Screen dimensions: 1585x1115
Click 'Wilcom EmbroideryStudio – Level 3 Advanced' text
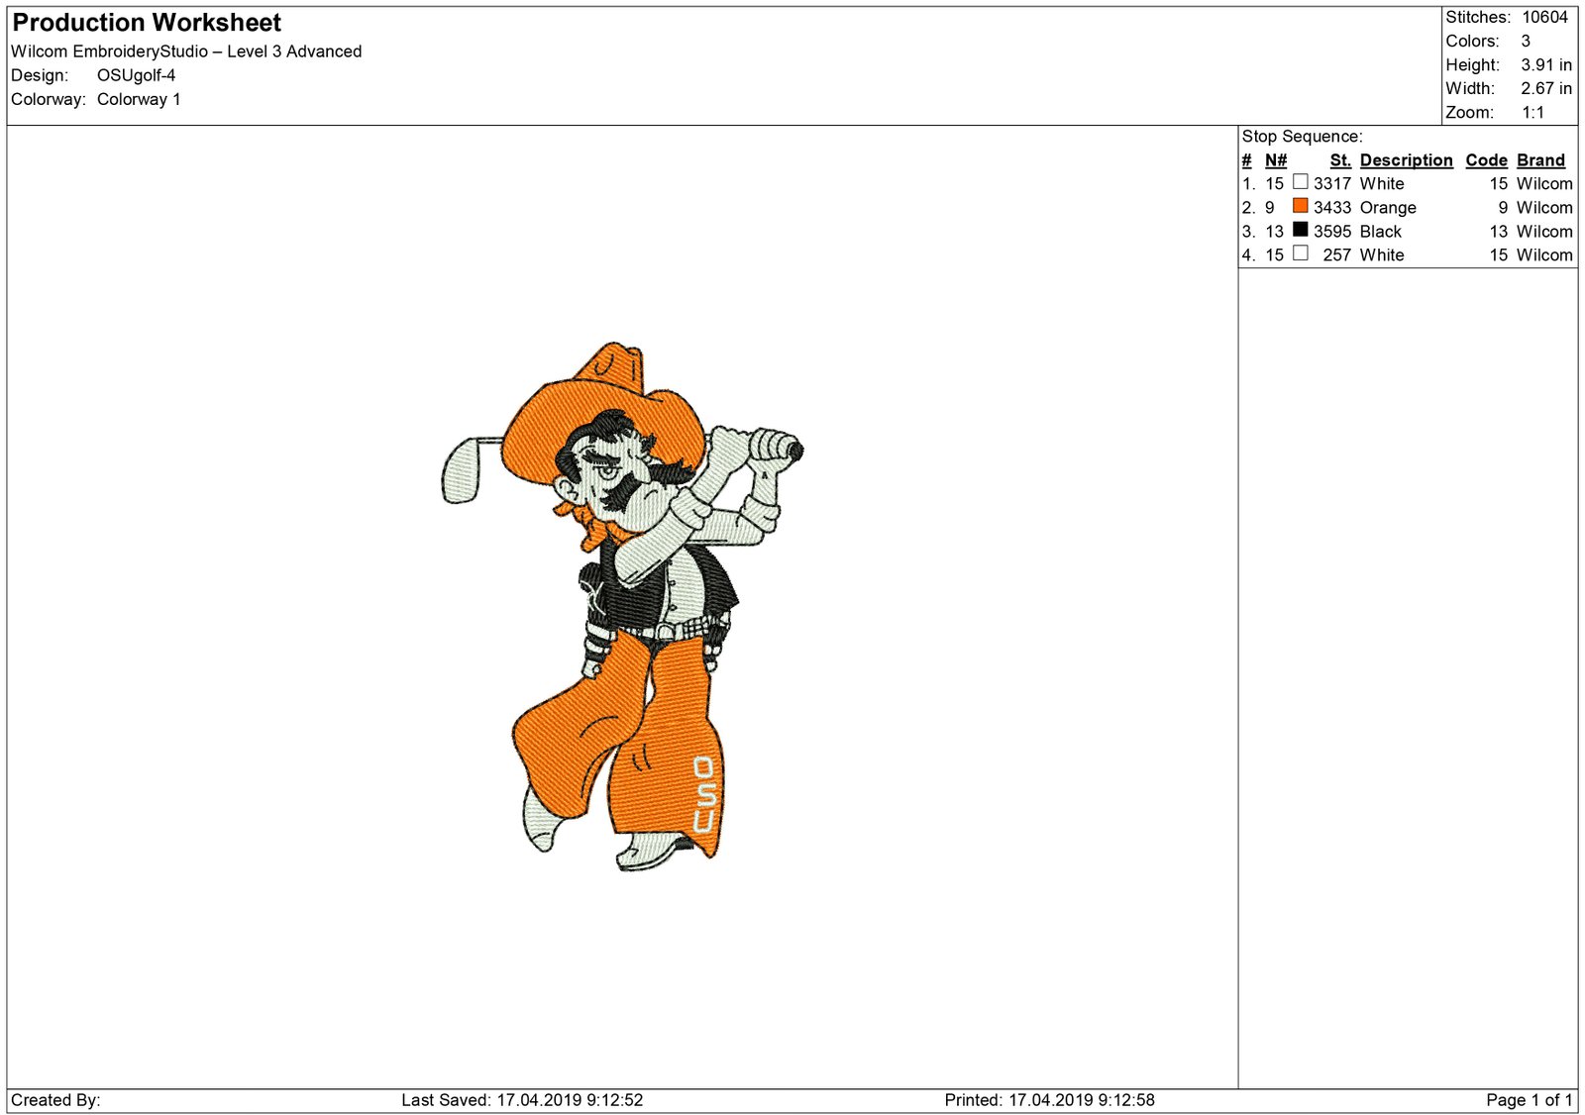coord(186,51)
